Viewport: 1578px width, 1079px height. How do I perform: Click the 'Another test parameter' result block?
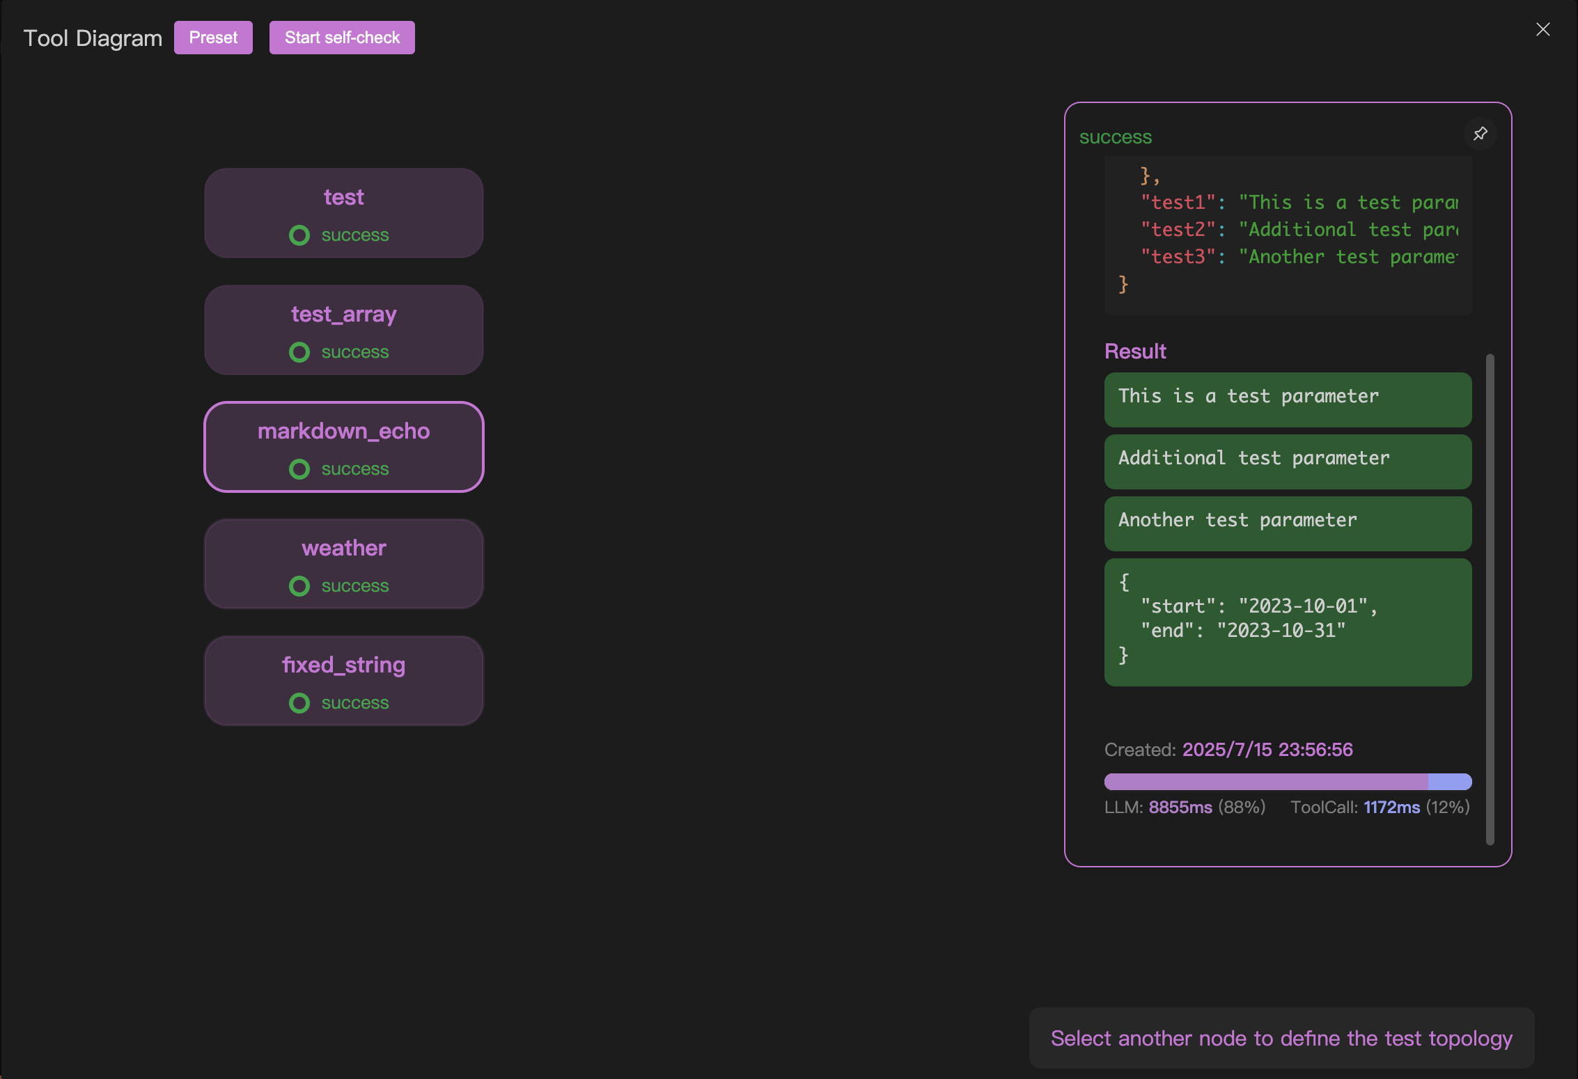pos(1287,523)
